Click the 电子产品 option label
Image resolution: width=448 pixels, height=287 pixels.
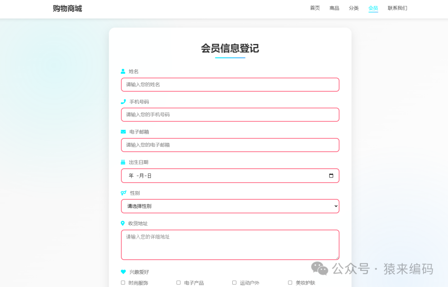point(194,283)
